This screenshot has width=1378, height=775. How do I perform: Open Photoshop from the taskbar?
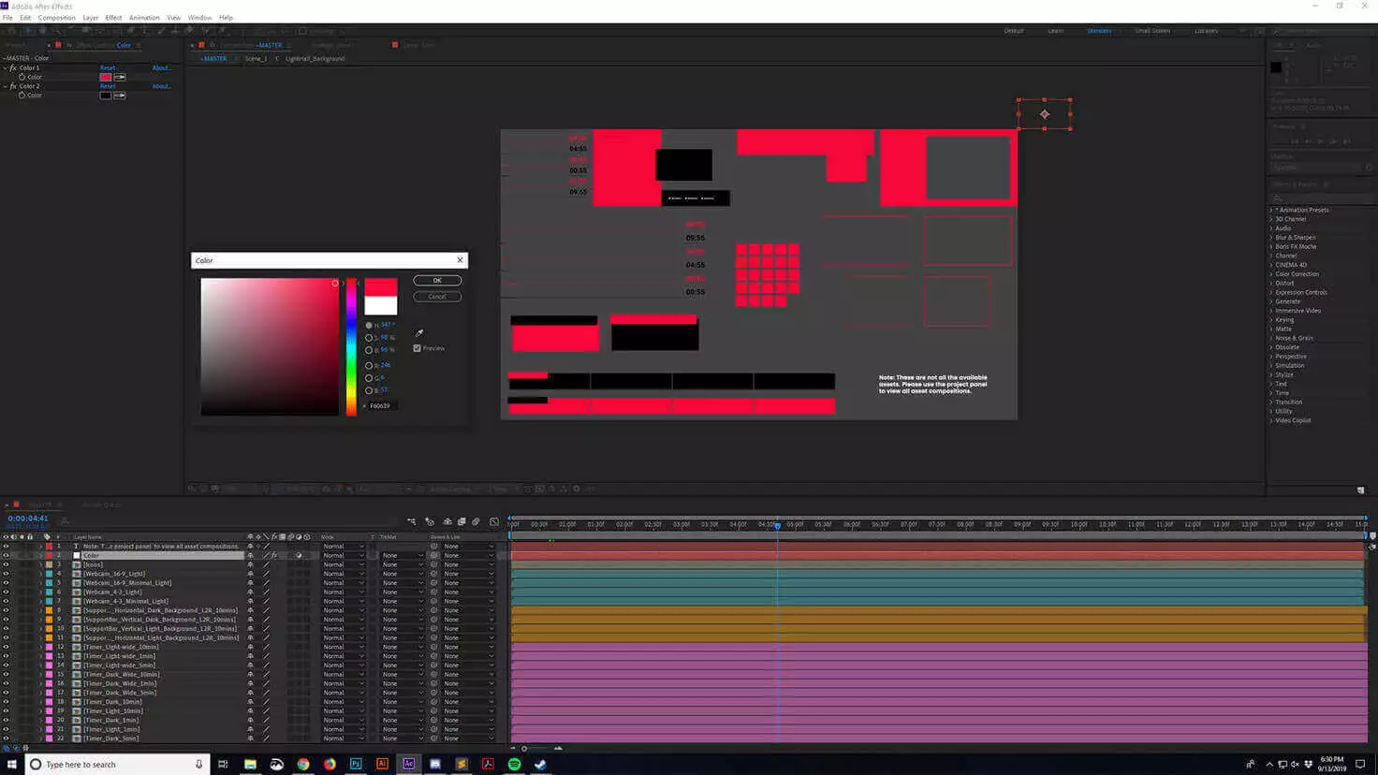point(356,764)
